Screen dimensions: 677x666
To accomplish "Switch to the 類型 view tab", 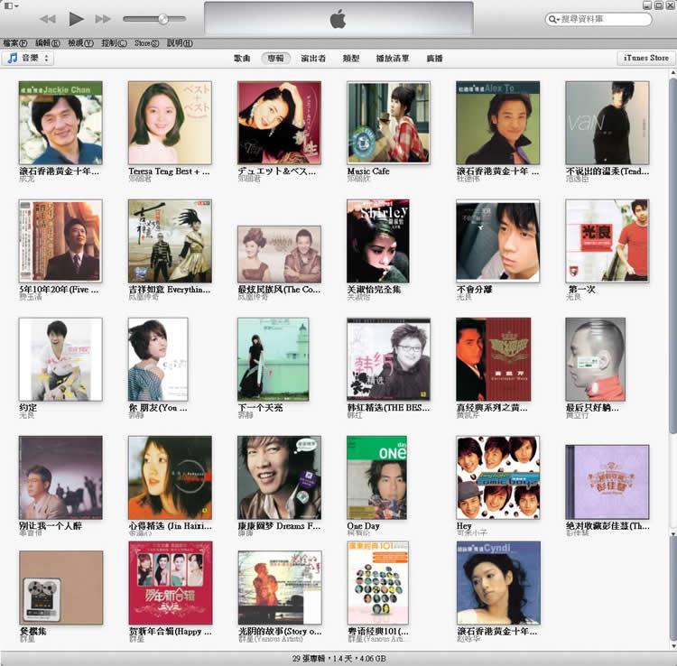I will click(350, 59).
